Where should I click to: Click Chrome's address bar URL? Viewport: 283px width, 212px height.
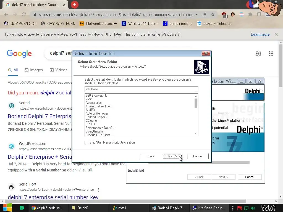pos(116,14)
